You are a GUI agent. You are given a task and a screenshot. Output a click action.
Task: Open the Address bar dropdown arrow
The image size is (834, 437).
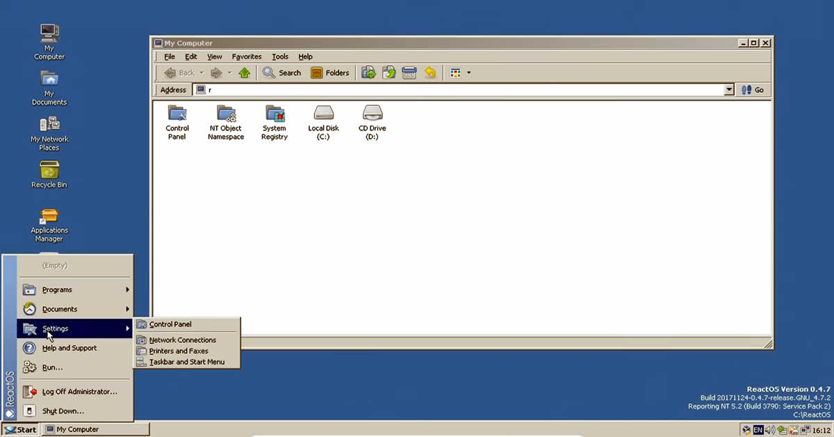click(x=729, y=89)
